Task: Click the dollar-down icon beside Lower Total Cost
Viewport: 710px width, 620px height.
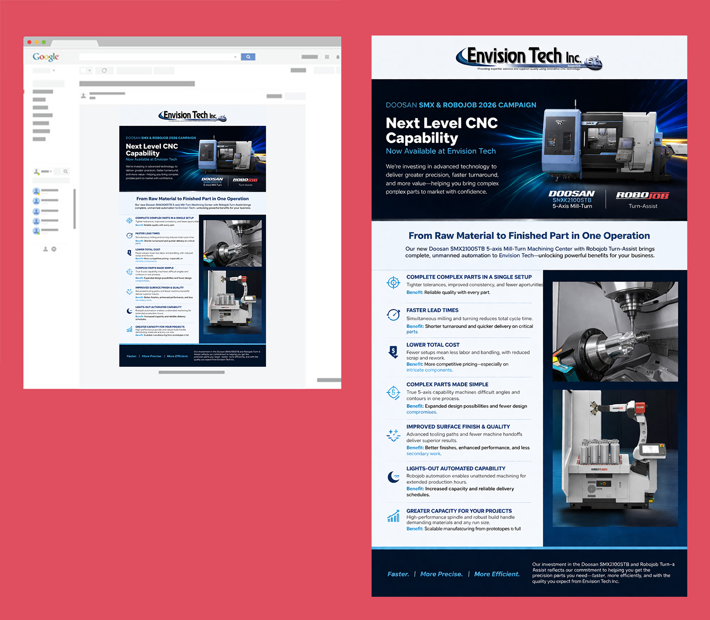Action: (393, 352)
